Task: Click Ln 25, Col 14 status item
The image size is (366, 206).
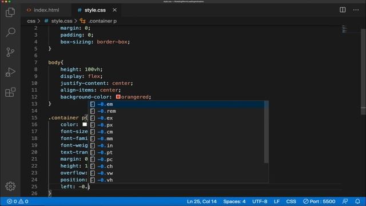Action: click(202, 201)
